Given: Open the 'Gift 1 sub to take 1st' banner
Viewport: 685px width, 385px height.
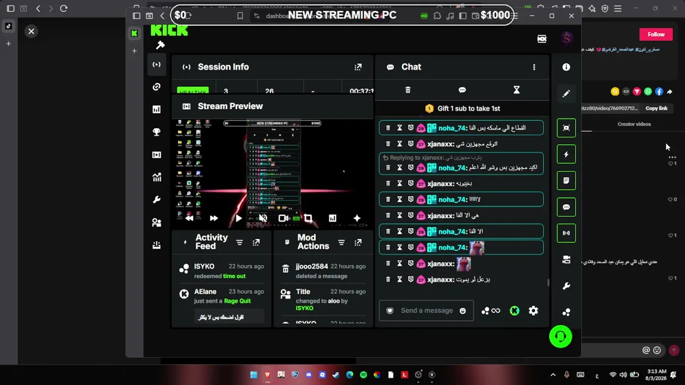Looking at the screenshot, I should (462, 109).
